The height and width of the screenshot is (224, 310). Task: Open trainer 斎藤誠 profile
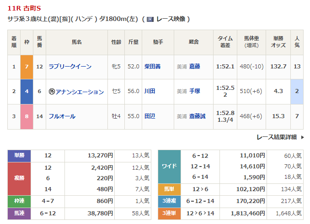(197, 116)
